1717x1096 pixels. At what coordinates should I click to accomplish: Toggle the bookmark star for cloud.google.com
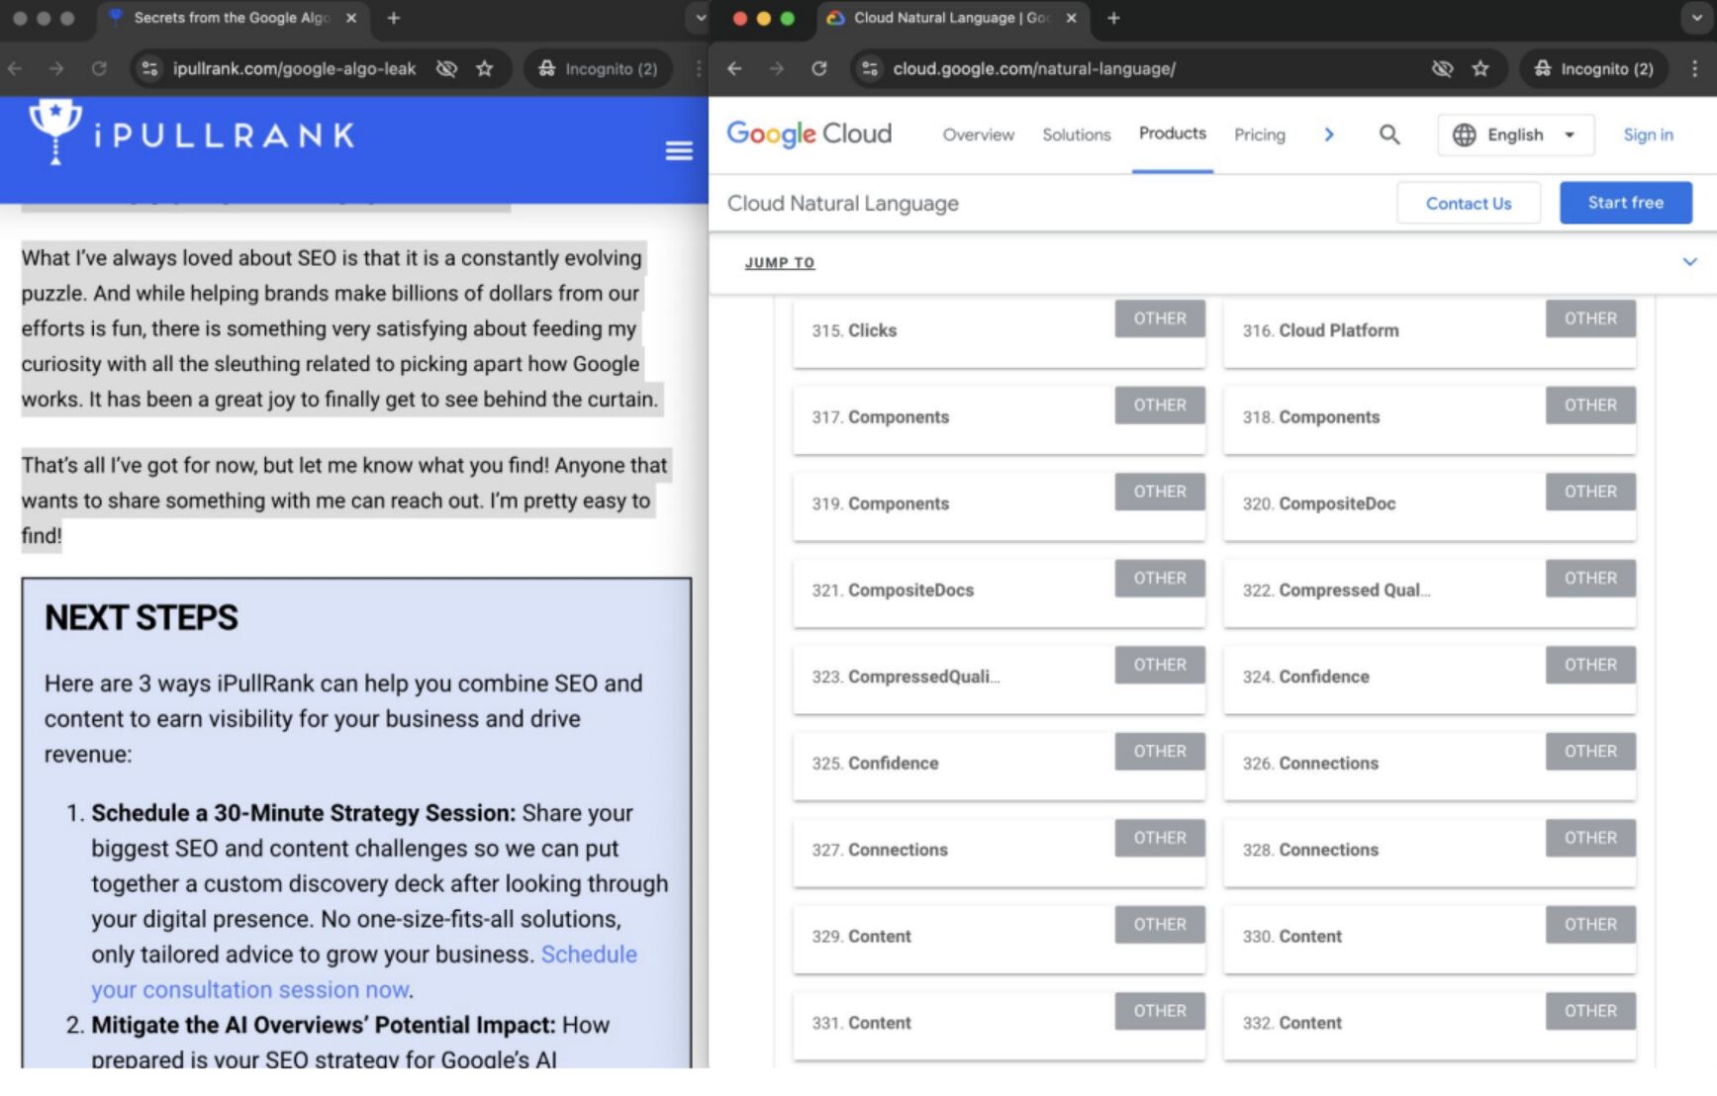pyautogui.click(x=1481, y=69)
